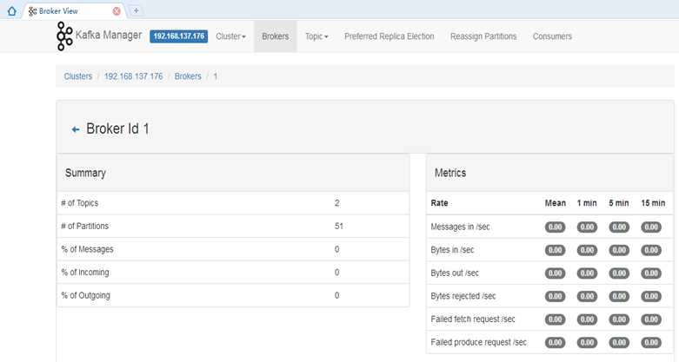Click Bytes out /sec 5 min badge
Screen dimensions: 679x362
[x=619, y=273]
